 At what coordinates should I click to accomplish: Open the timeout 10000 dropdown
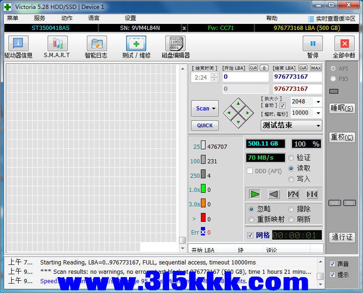click(318, 113)
